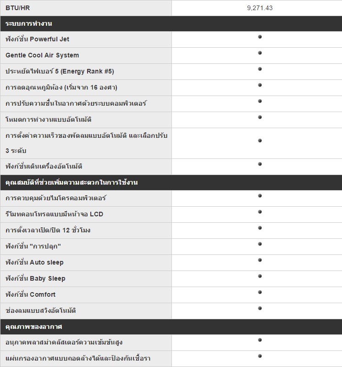Click the Gentle Cool Air System label
Image resolution: width=342 pixels, height=367 pixels.
click(x=42, y=55)
